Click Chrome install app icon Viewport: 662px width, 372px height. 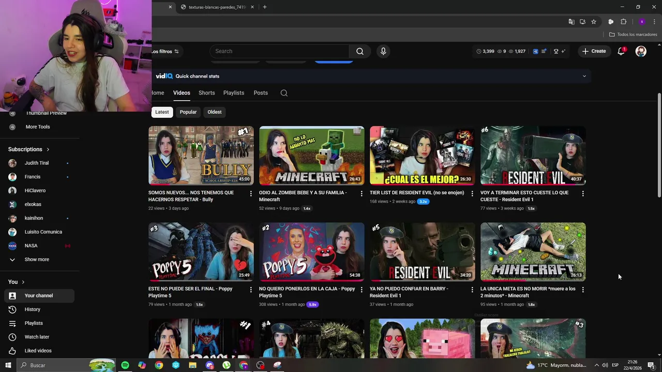tap(582, 22)
